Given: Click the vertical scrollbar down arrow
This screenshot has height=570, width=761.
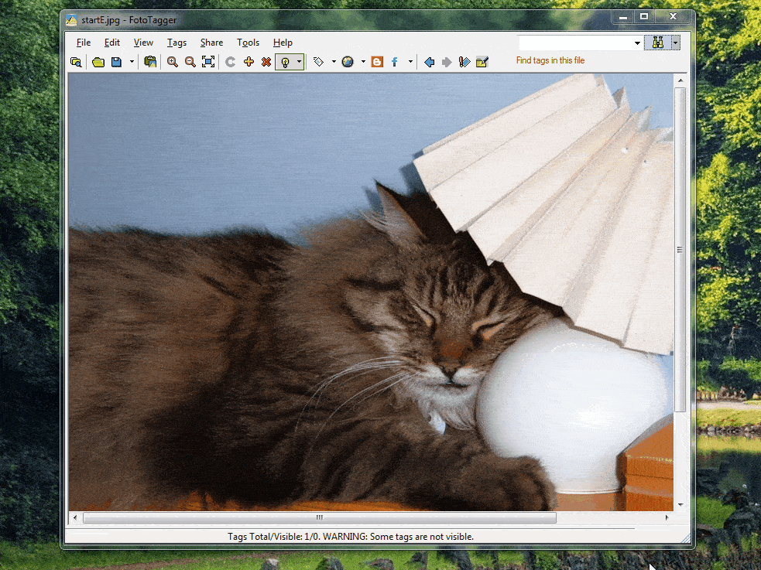Looking at the screenshot, I should tap(680, 504).
